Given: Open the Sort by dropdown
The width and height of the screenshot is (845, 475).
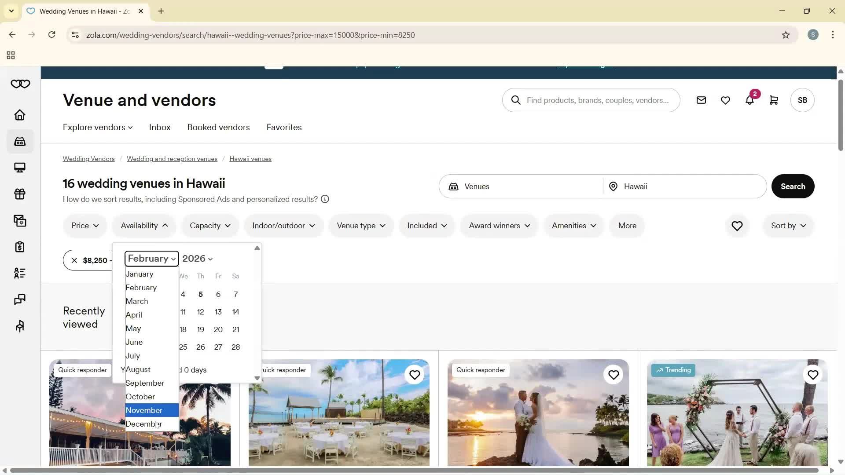Looking at the screenshot, I should [x=787, y=226].
